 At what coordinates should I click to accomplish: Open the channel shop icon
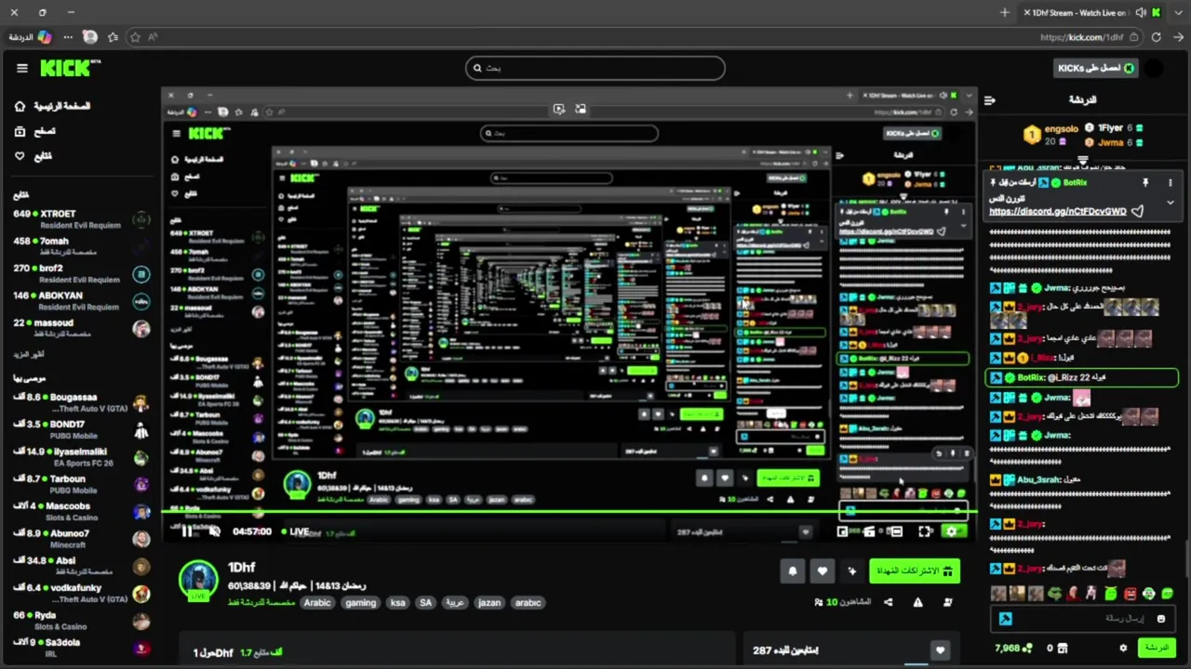1063,648
